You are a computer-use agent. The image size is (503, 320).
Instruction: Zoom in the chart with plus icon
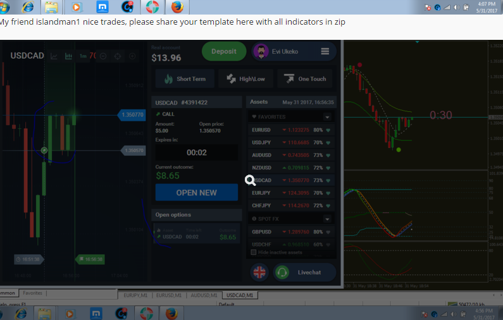tap(132, 56)
